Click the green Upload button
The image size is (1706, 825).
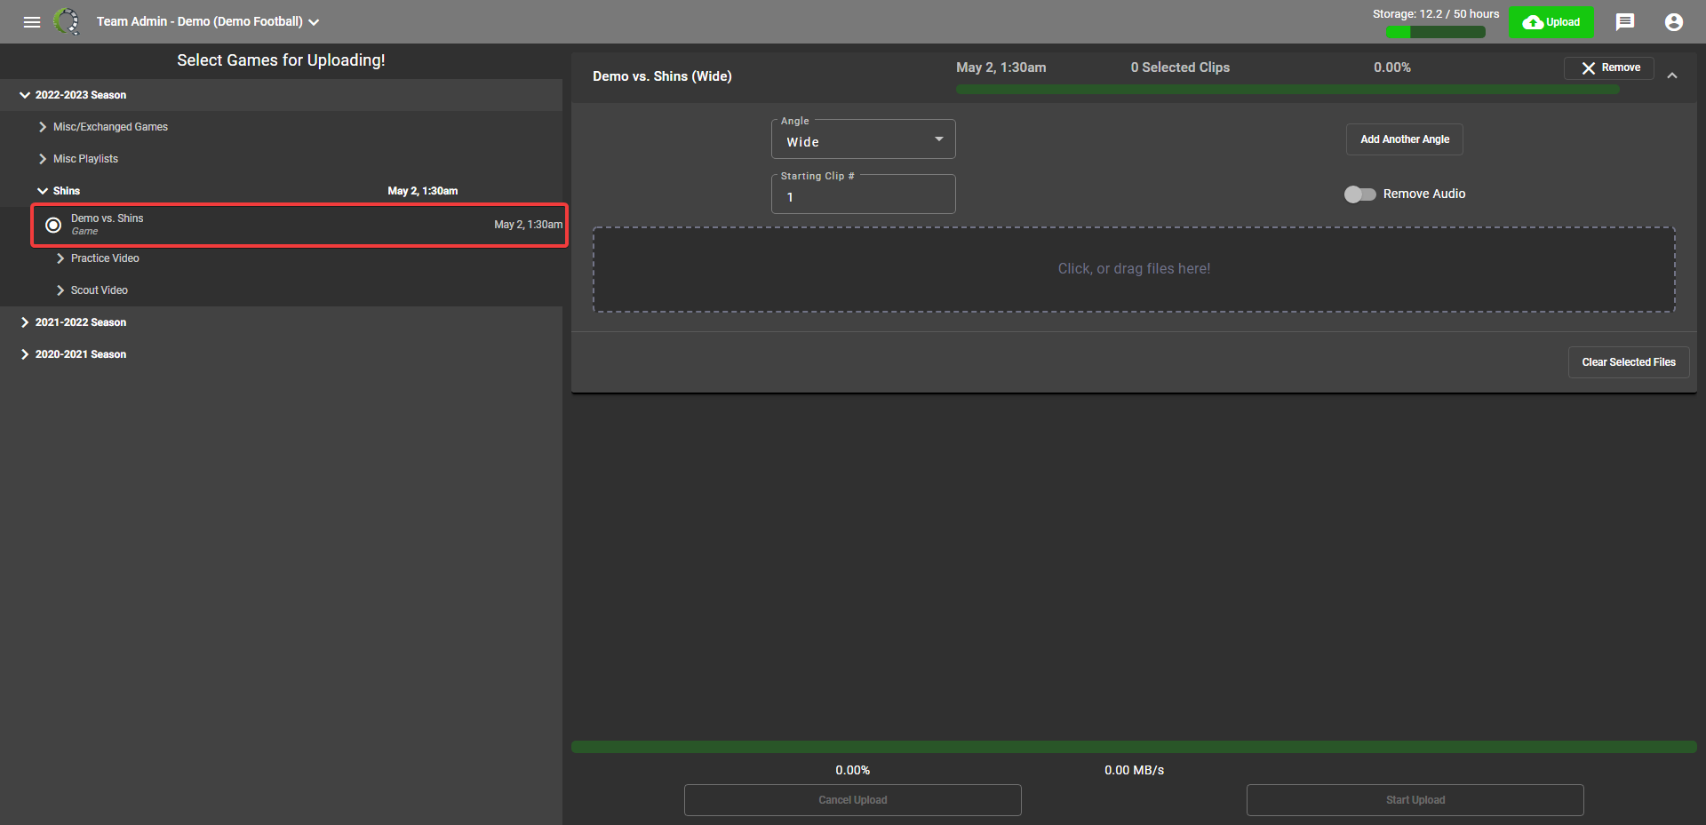1551,22
